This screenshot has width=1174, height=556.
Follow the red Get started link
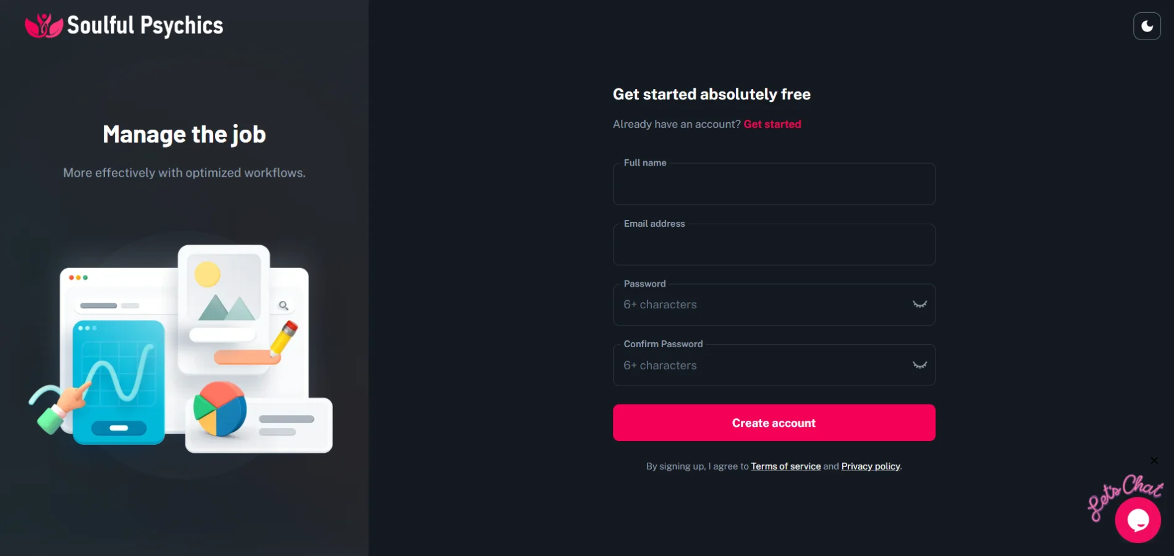pos(772,124)
